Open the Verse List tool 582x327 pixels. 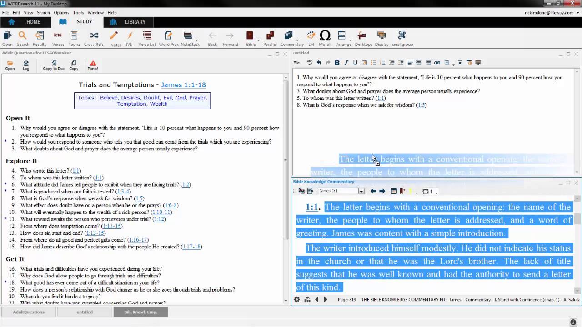147,39
